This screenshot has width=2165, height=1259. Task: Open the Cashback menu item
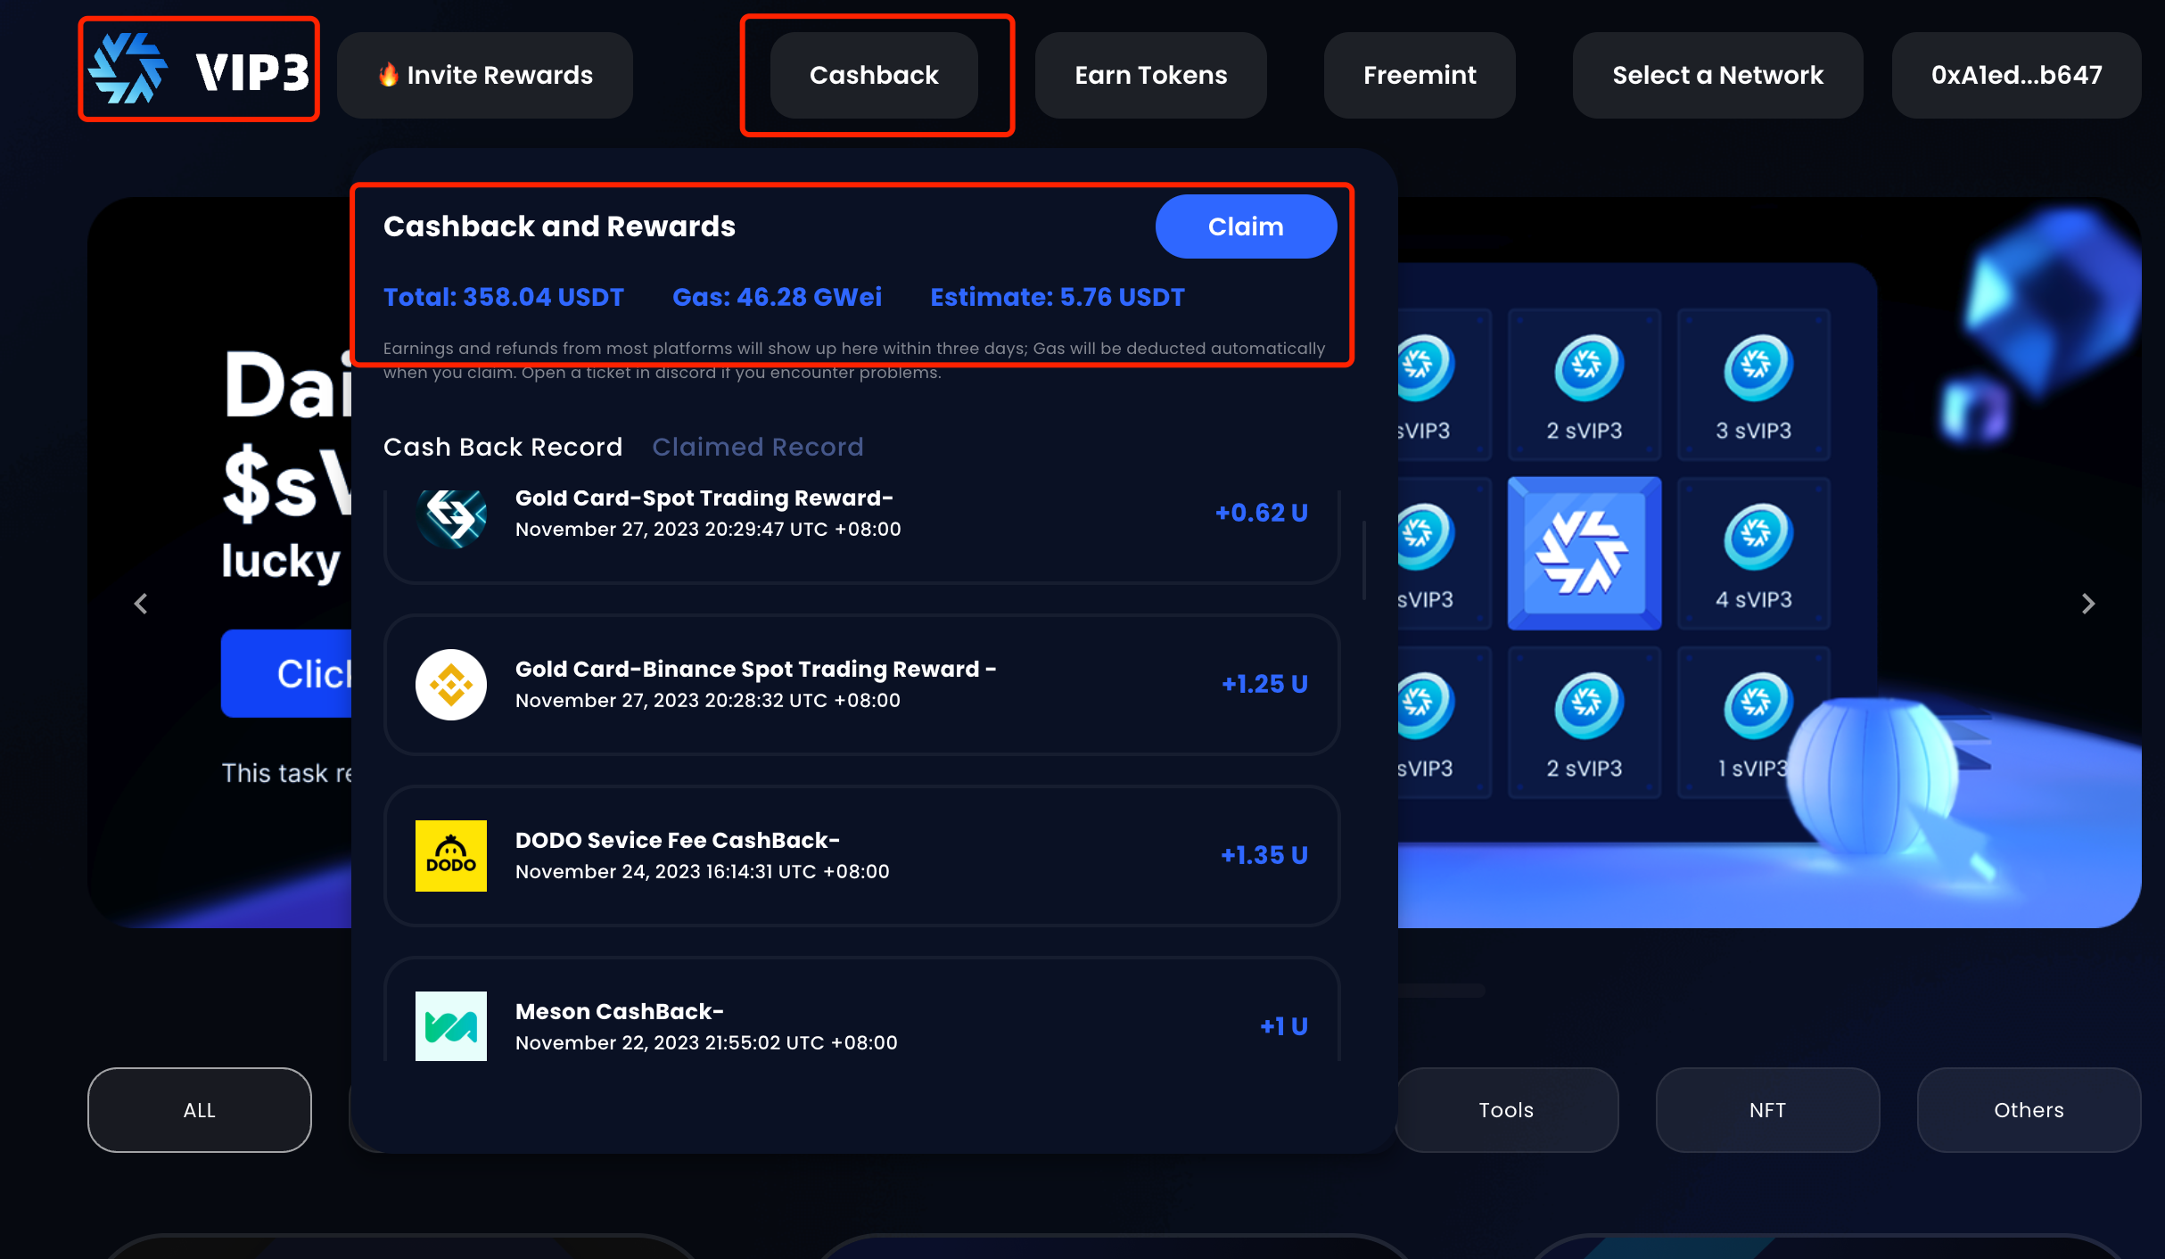[x=873, y=75]
